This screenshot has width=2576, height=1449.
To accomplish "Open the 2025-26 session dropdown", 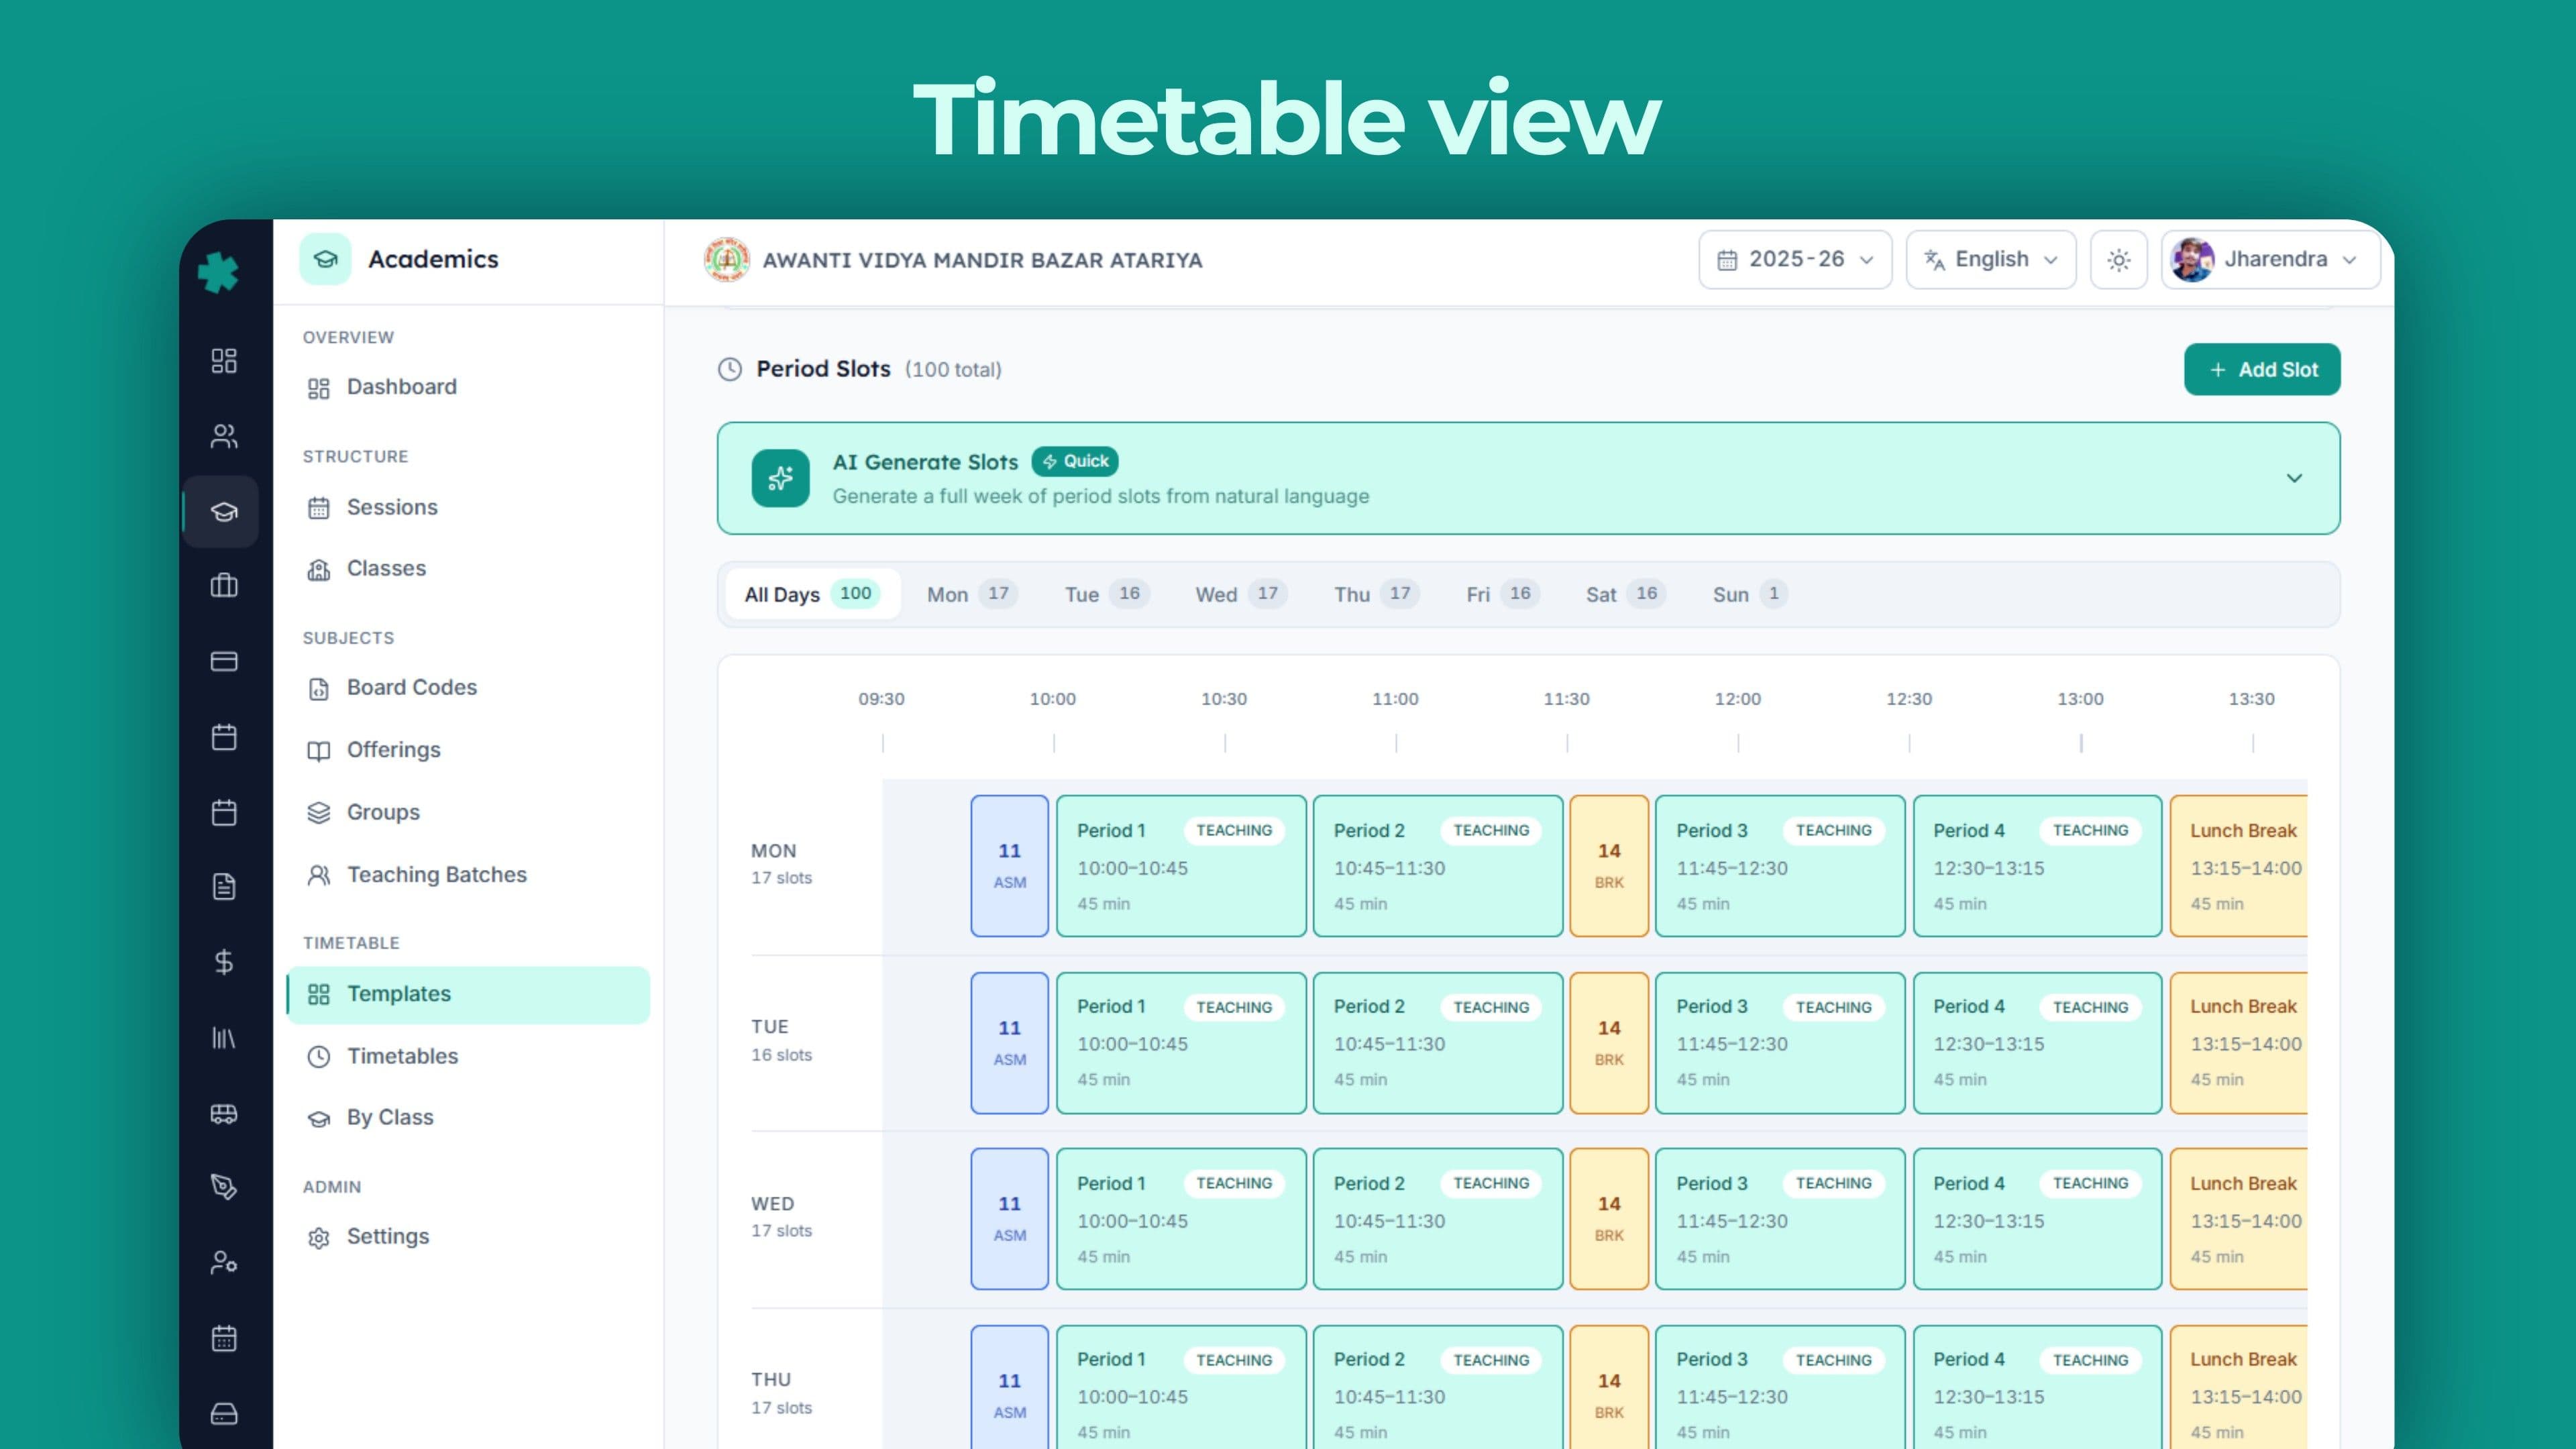I will (x=1795, y=260).
